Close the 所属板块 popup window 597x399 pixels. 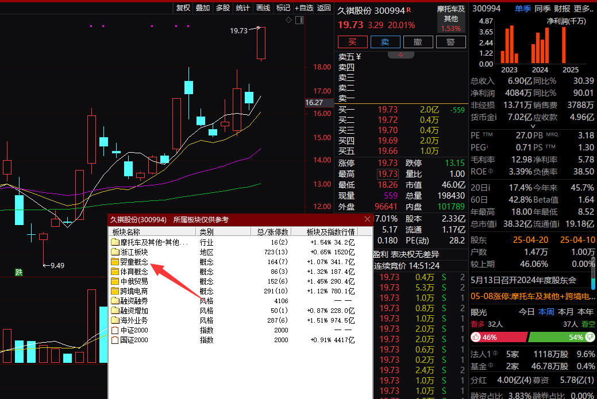pos(367,219)
